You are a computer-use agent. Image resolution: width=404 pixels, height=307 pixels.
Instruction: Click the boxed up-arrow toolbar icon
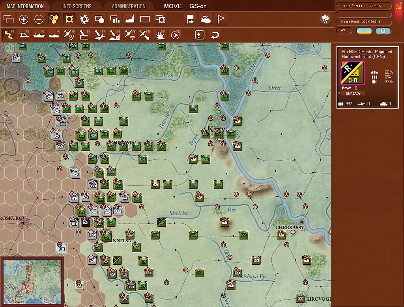point(200,35)
